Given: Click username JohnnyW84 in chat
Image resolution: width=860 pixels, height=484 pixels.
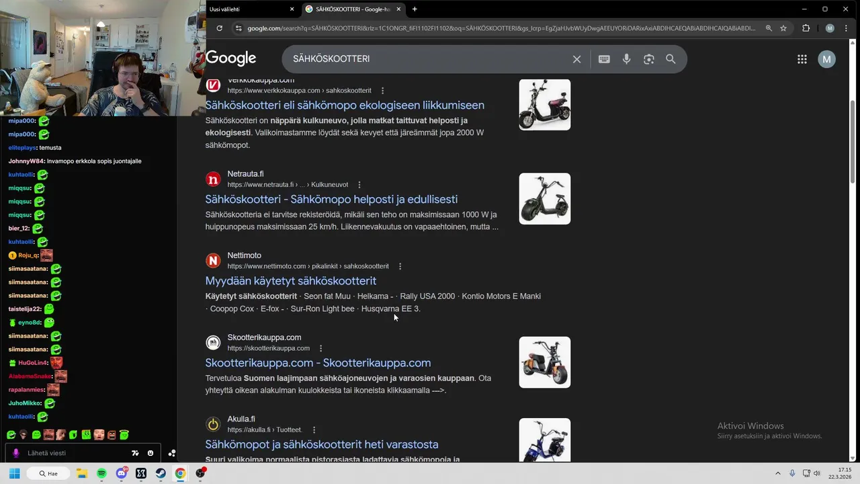Looking at the screenshot, I should click(x=26, y=161).
